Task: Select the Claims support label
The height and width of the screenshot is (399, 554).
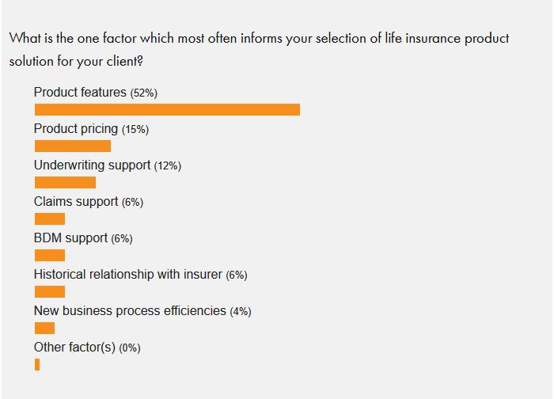Action: coord(76,202)
